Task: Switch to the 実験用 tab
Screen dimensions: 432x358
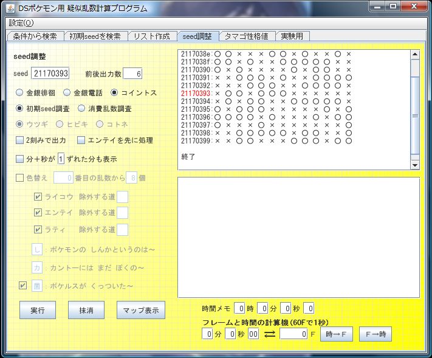Action: click(x=292, y=36)
